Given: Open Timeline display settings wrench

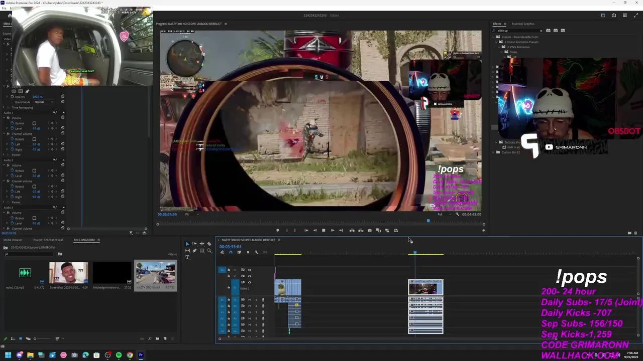Looking at the screenshot, I should pos(256,252).
